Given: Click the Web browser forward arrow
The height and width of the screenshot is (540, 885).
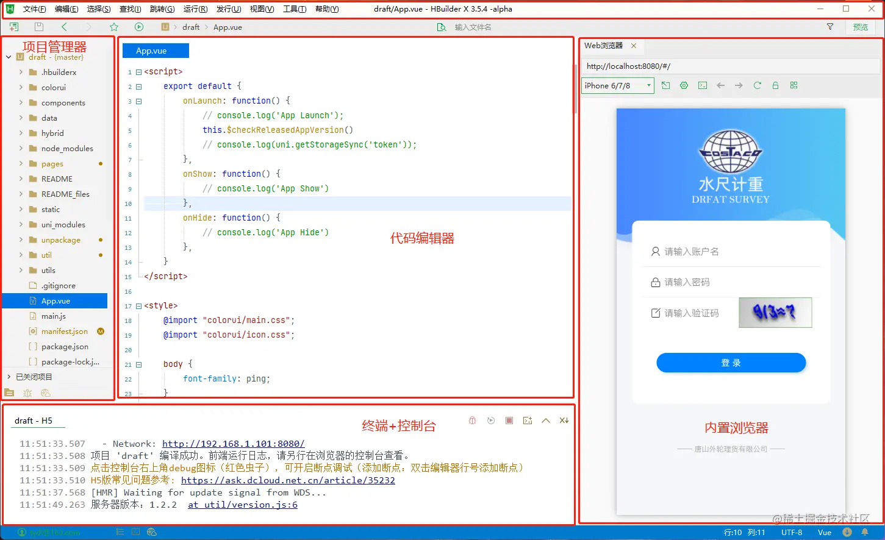Looking at the screenshot, I should (739, 85).
